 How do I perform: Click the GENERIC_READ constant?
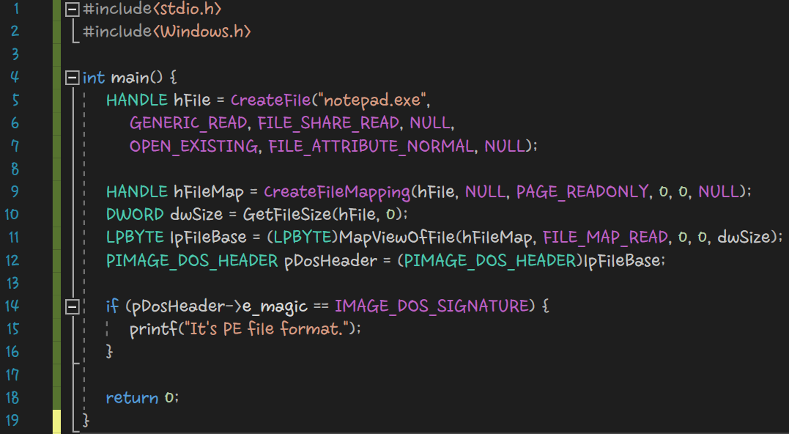[x=189, y=123]
